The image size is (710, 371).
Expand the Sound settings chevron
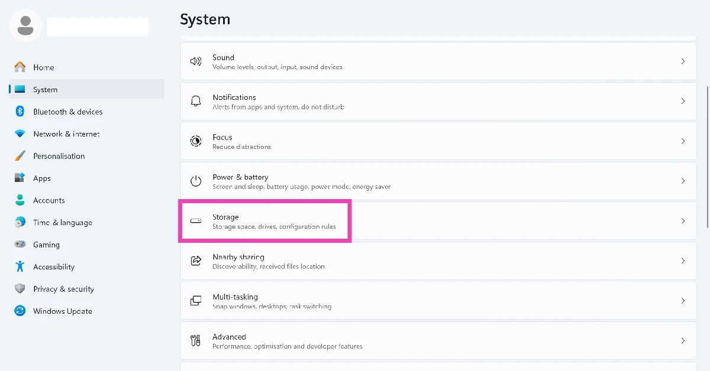[683, 61]
